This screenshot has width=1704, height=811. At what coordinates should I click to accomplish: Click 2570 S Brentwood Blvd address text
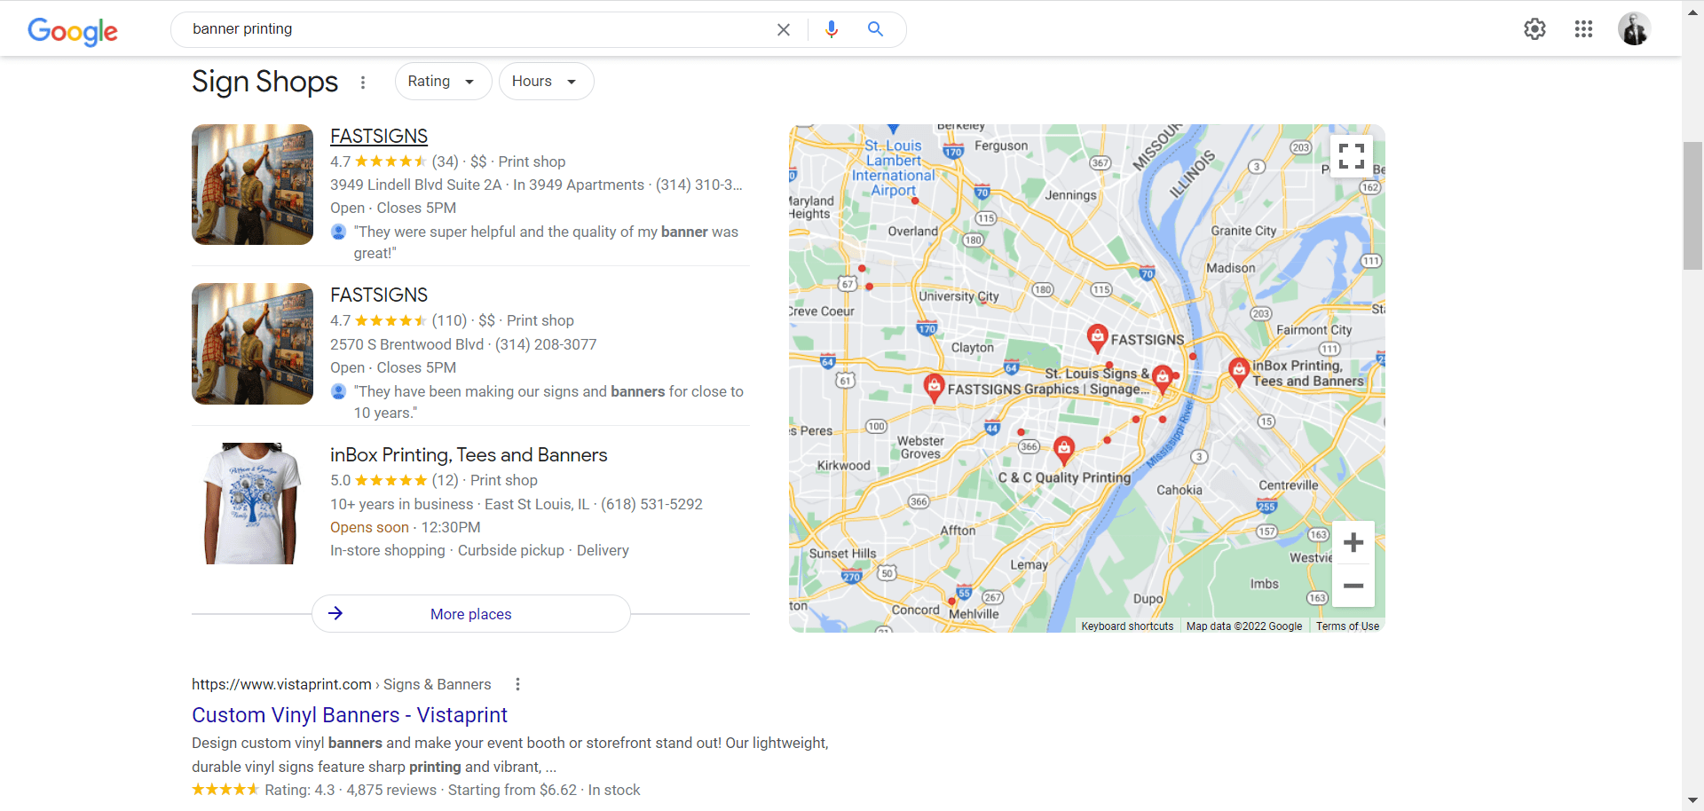pos(406,344)
